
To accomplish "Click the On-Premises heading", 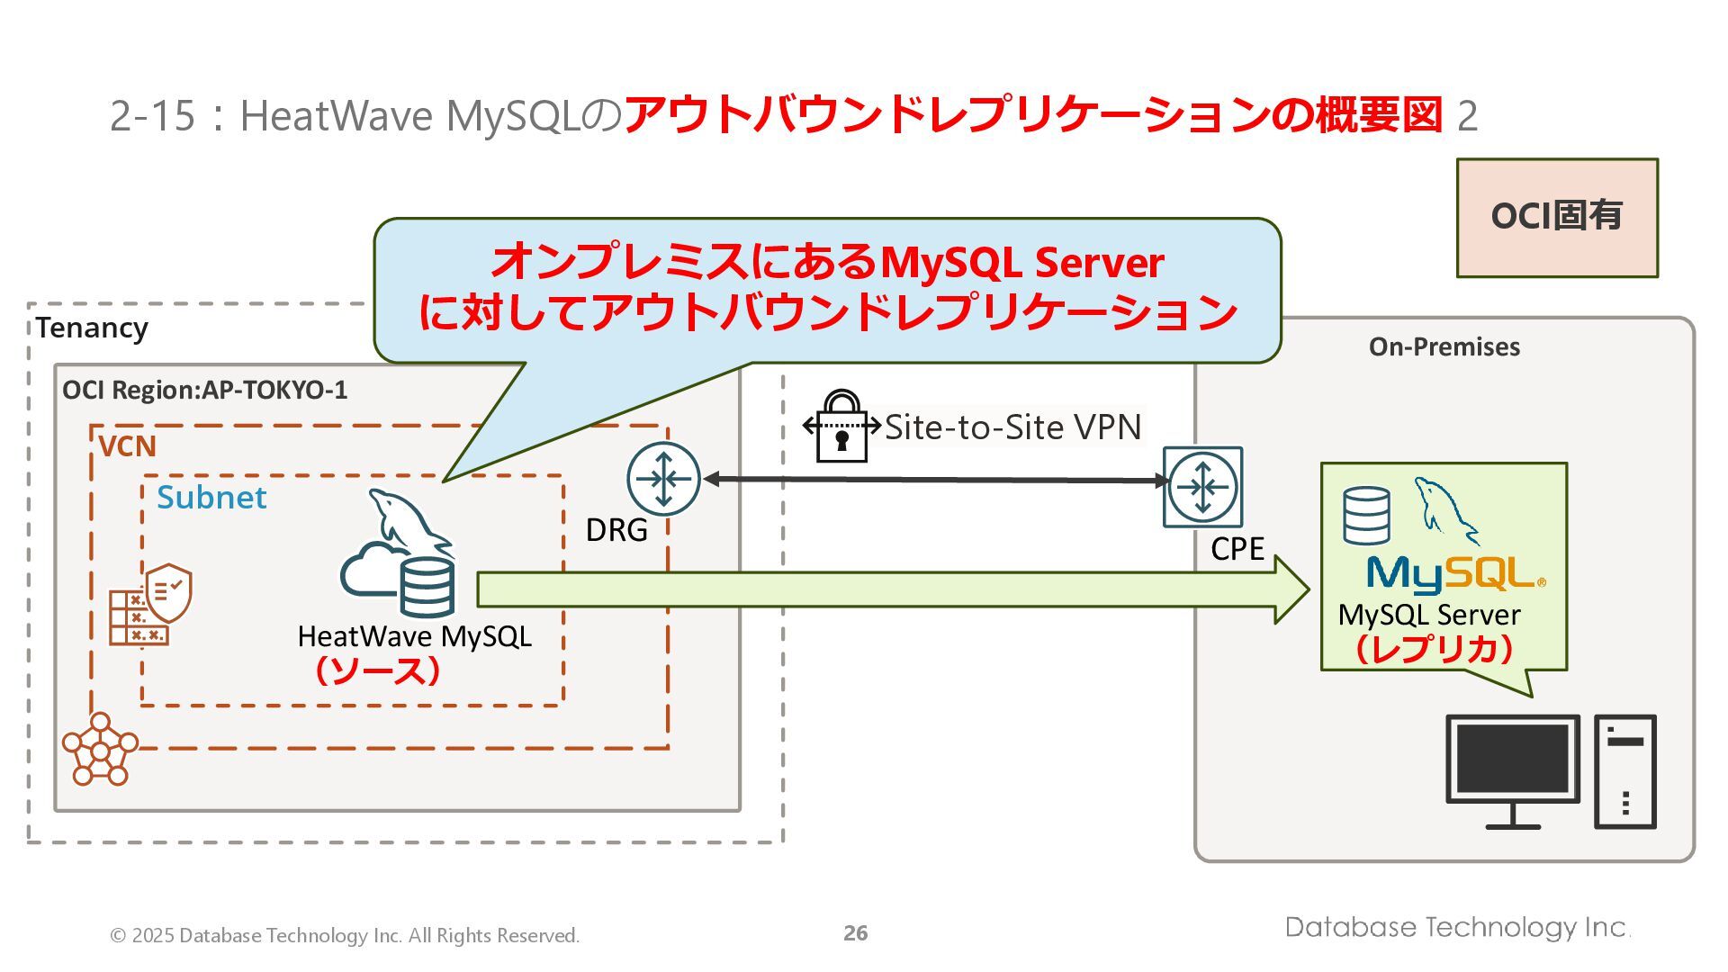I will (1444, 346).
